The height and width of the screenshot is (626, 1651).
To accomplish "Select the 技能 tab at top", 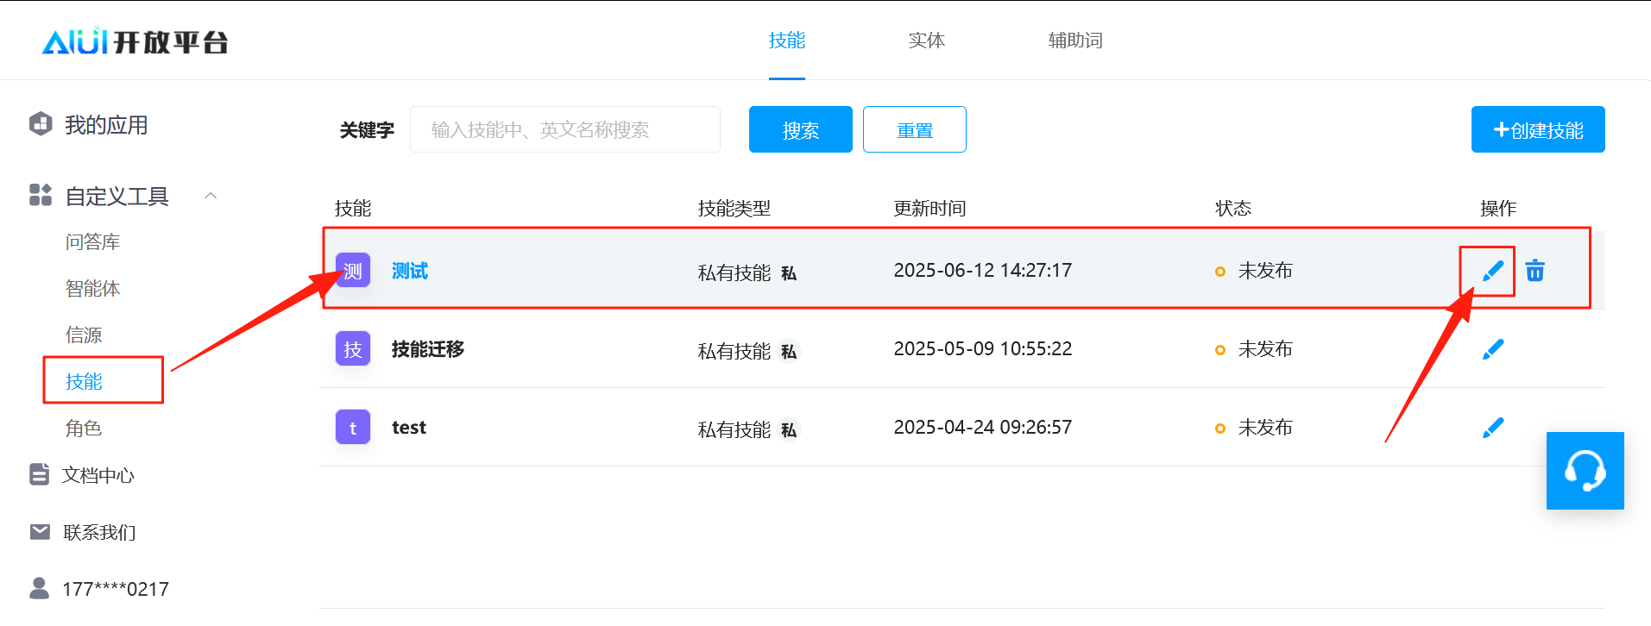I will 786,41.
